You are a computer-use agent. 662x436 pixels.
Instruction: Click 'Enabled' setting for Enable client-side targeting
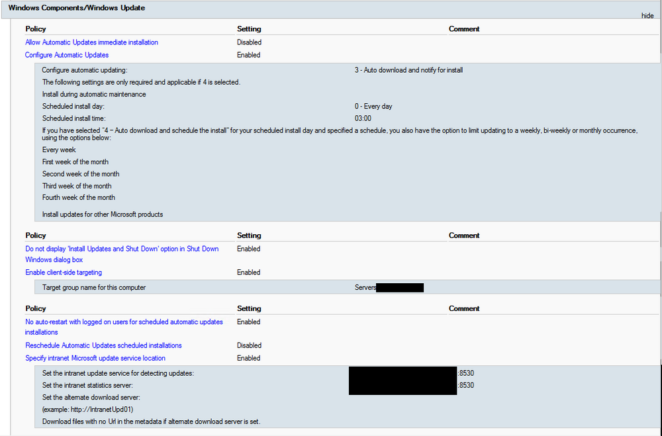pyautogui.click(x=249, y=272)
